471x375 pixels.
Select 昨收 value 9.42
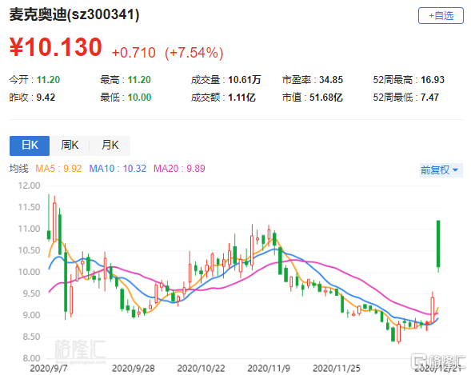coord(46,98)
